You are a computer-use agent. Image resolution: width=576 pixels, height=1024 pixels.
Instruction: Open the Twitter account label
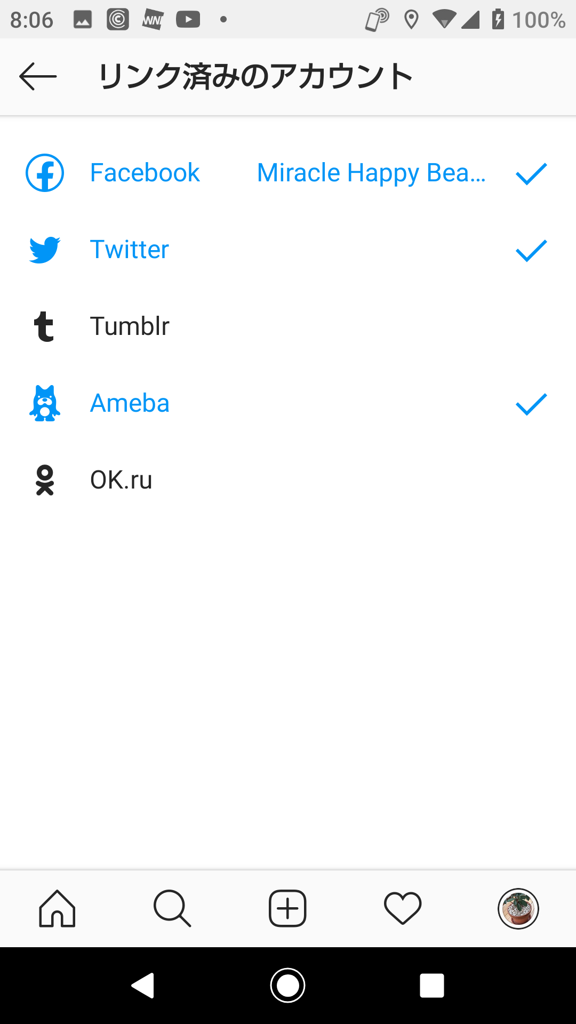tap(130, 250)
